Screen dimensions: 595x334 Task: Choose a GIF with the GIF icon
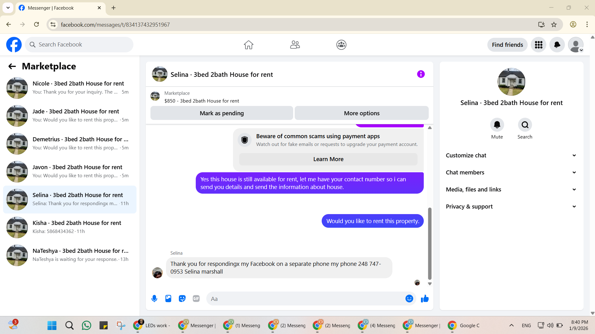pyautogui.click(x=196, y=299)
